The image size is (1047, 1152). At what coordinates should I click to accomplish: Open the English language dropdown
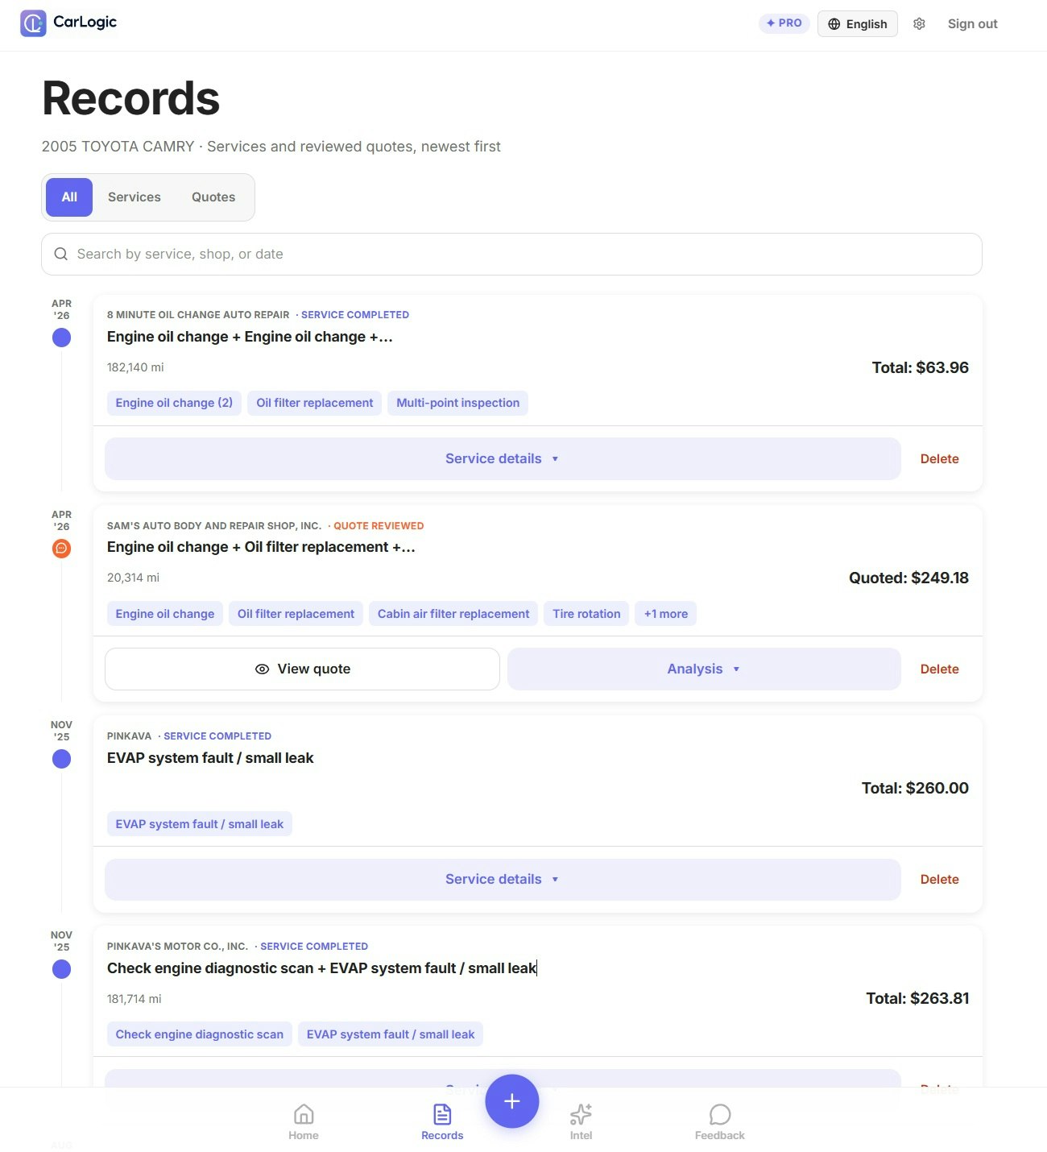858,24
